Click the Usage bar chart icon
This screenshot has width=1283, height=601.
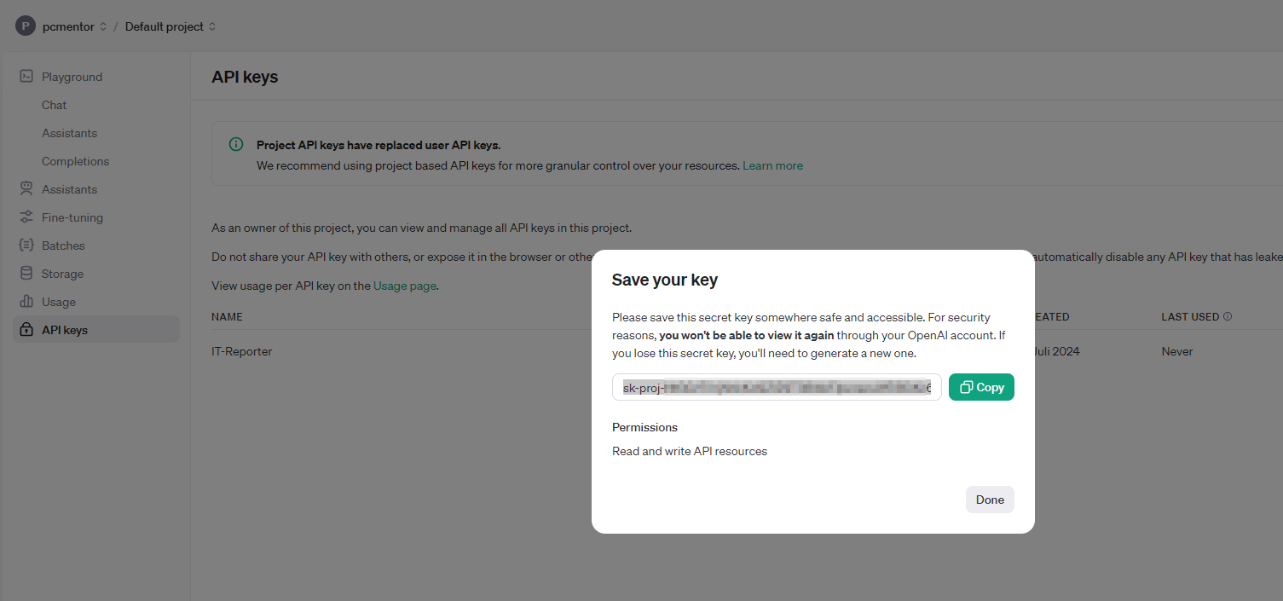pyautogui.click(x=26, y=302)
